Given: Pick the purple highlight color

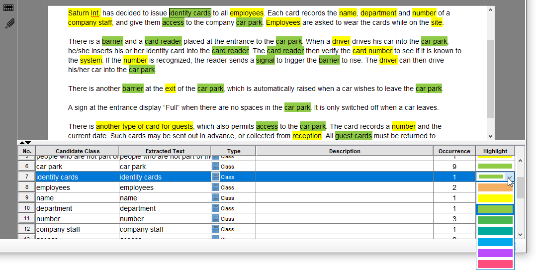Looking at the screenshot, I should coord(495,253).
